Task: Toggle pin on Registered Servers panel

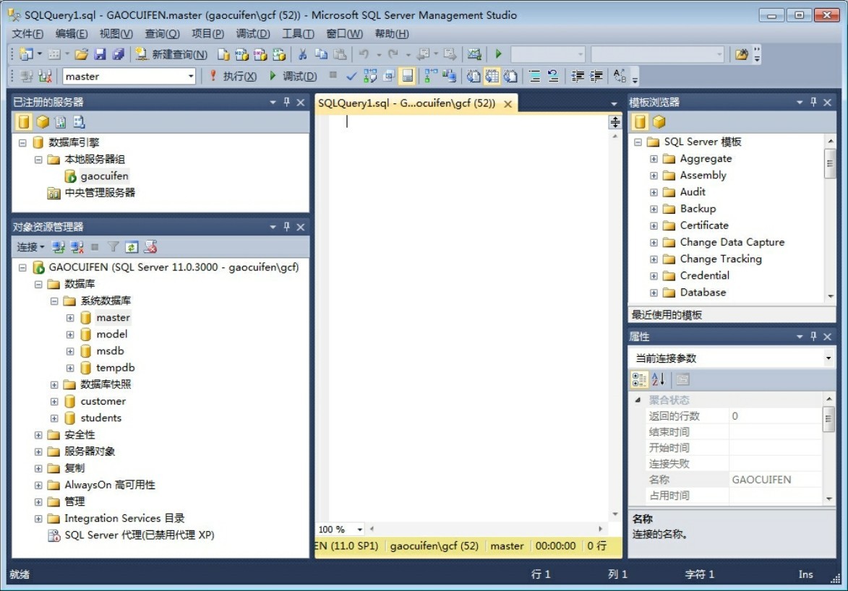Action: pos(286,102)
